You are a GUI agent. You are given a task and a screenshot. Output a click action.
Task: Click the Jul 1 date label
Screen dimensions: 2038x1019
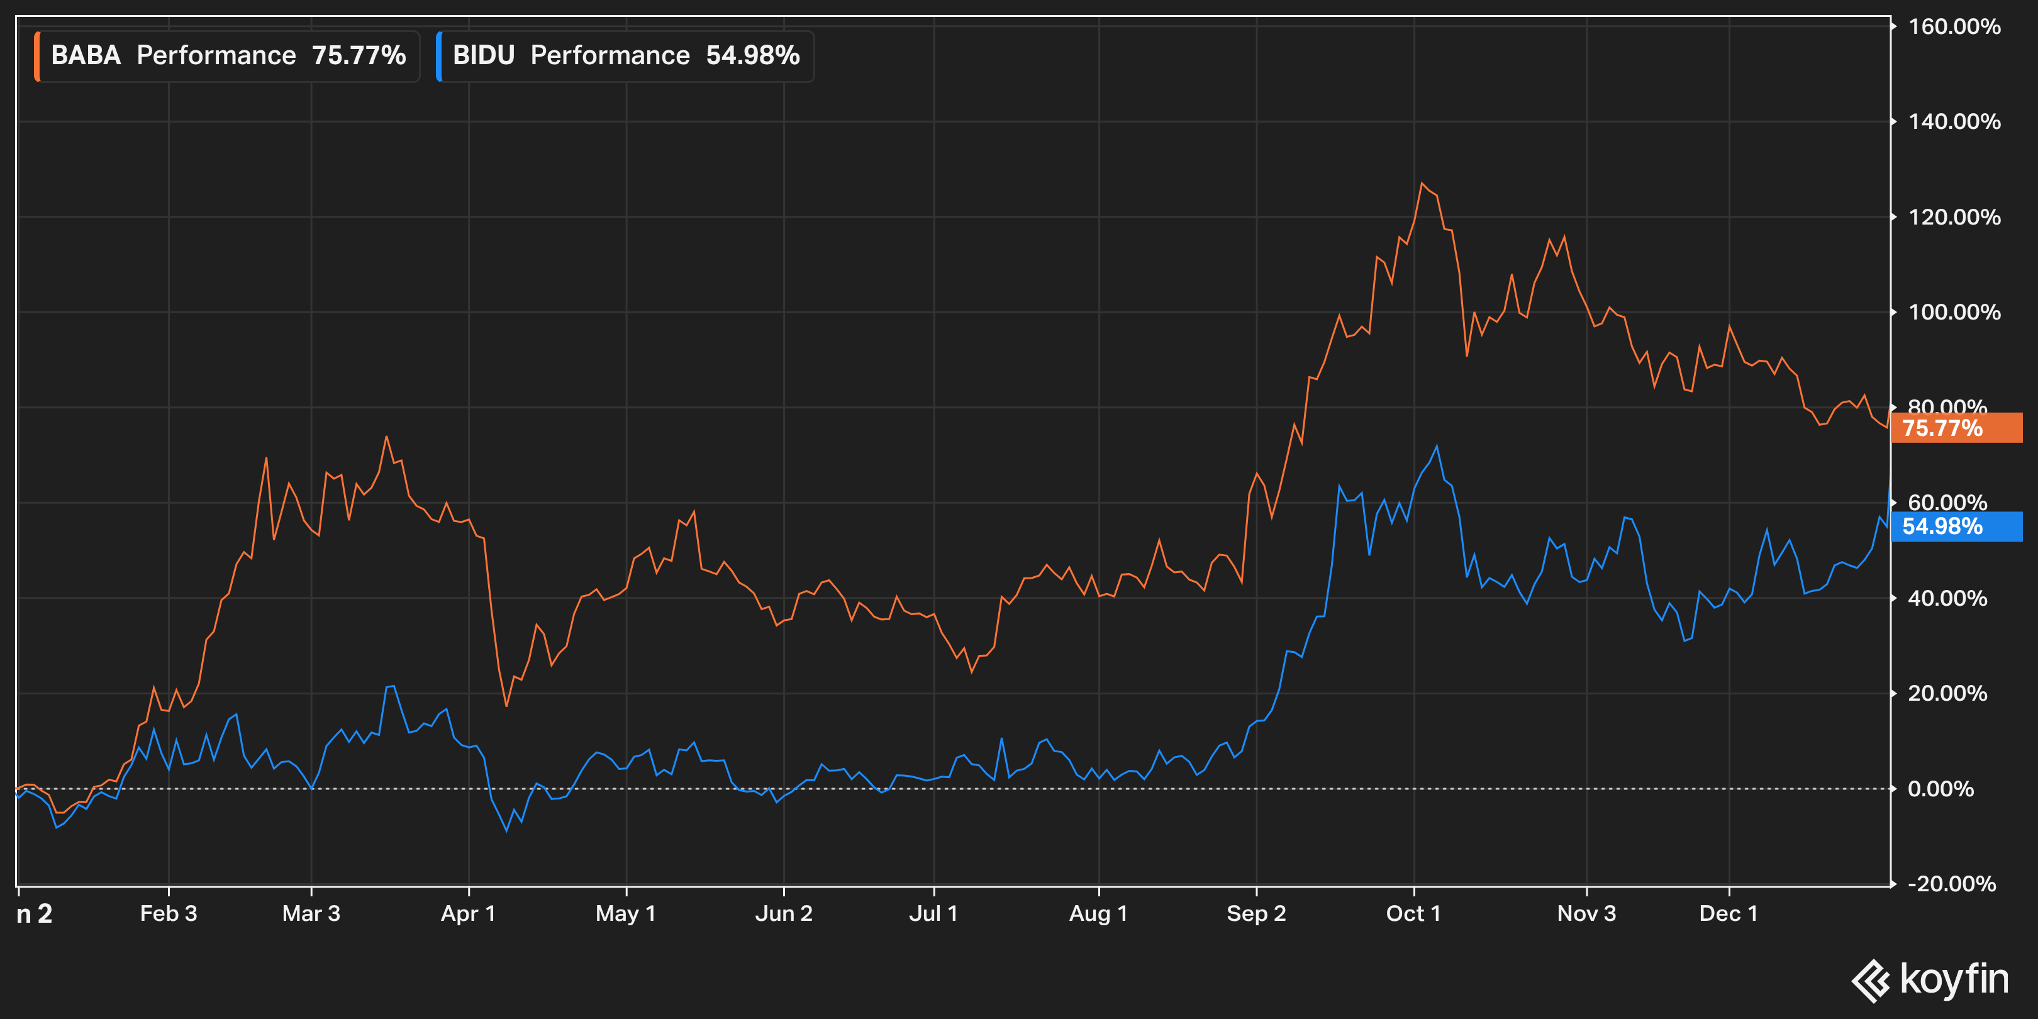[x=933, y=913]
